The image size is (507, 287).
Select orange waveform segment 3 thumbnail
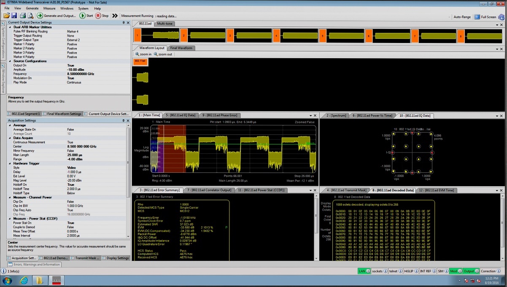coord(230,35)
